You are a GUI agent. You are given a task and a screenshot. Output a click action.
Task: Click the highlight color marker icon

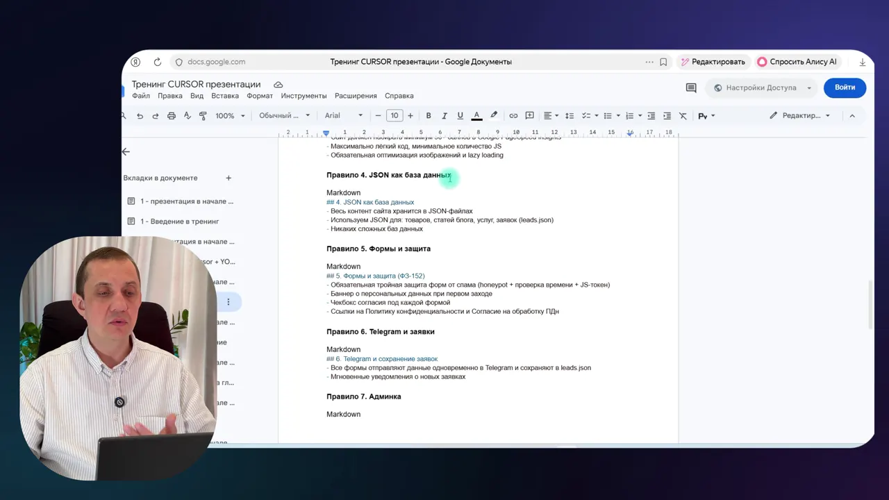[x=494, y=116]
